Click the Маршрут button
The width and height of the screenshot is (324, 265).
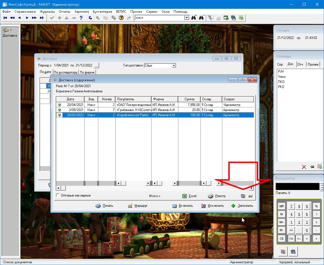pos(138,206)
